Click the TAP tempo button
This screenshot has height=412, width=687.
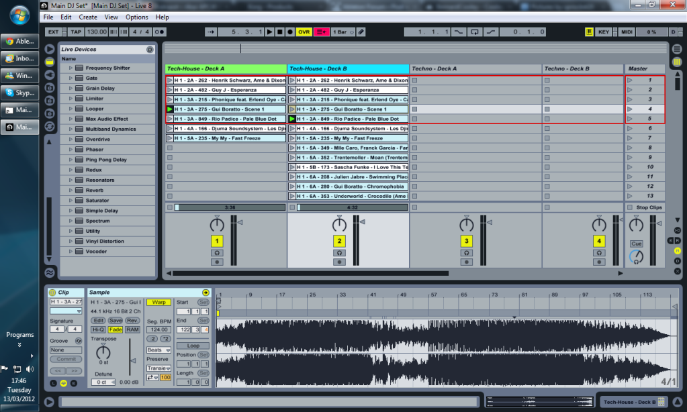[77, 32]
